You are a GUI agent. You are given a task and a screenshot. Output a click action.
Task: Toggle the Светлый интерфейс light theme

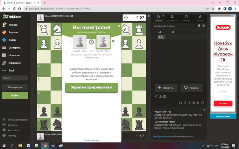[15, 120]
